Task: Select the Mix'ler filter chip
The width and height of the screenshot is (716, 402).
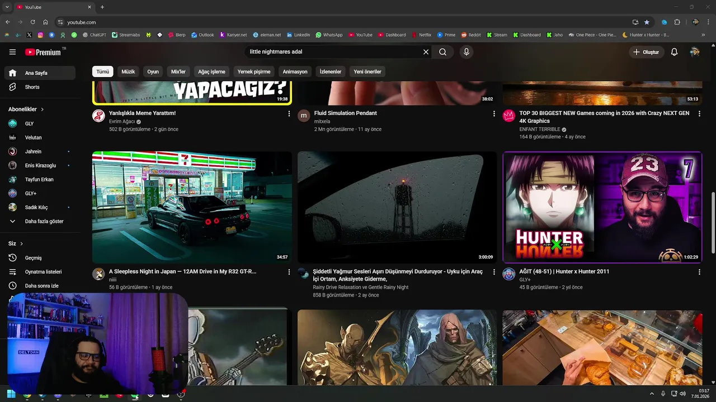Action: [x=178, y=71]
